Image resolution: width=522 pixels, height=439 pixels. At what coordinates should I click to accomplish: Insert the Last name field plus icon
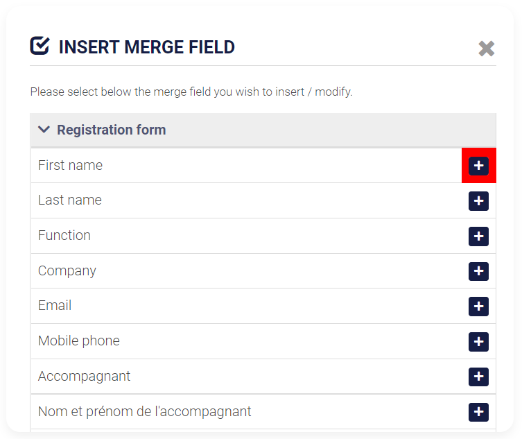(x=478, y=201)
